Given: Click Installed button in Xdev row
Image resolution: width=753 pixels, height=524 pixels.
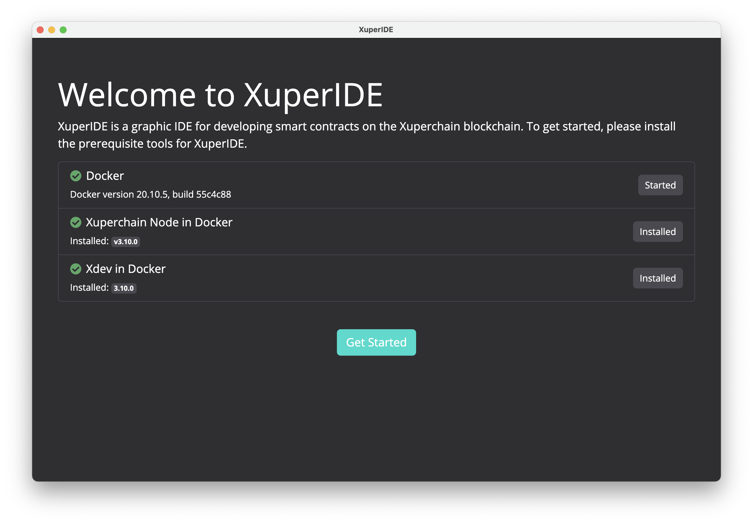Looking at the screenshot, I should [x=657, y=278].
